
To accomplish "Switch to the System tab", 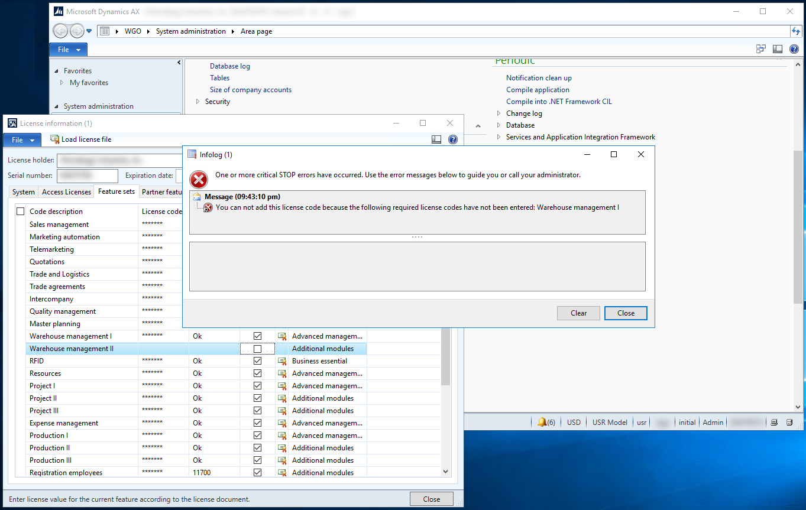I will [x=24, y=192].
